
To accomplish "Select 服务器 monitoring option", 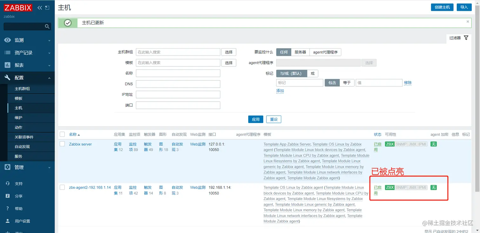I will [x=300, y=52].
